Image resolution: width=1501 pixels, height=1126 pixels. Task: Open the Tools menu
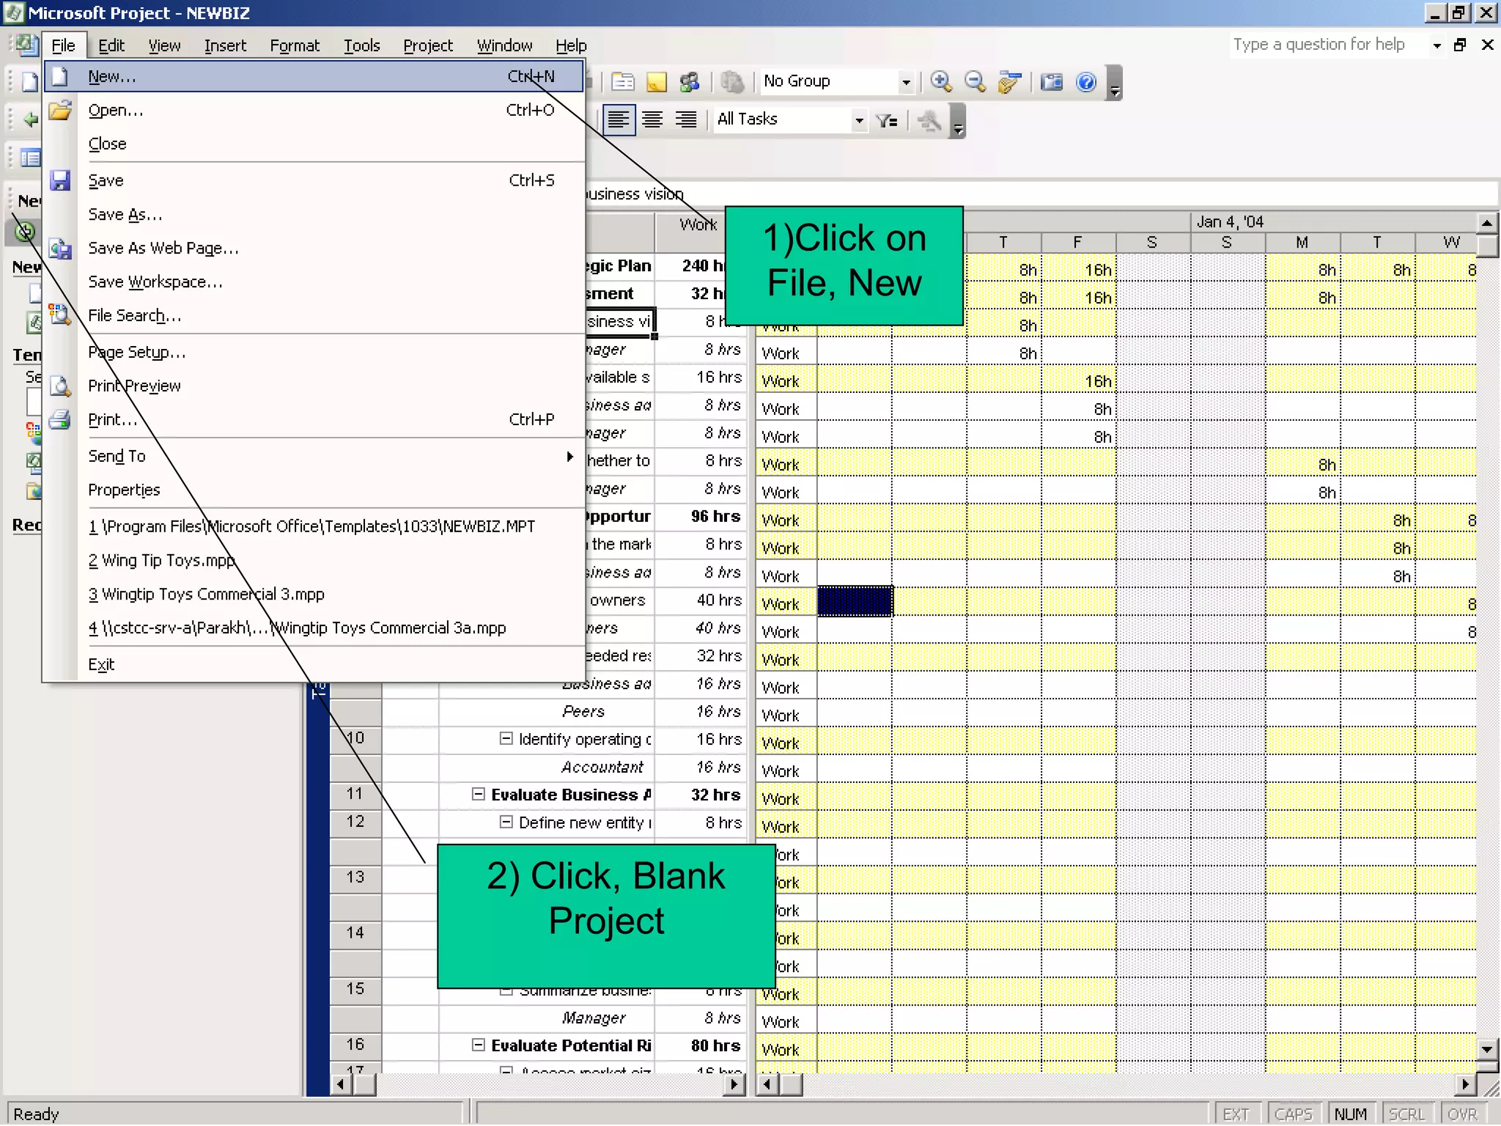click(x=362, y=45)
